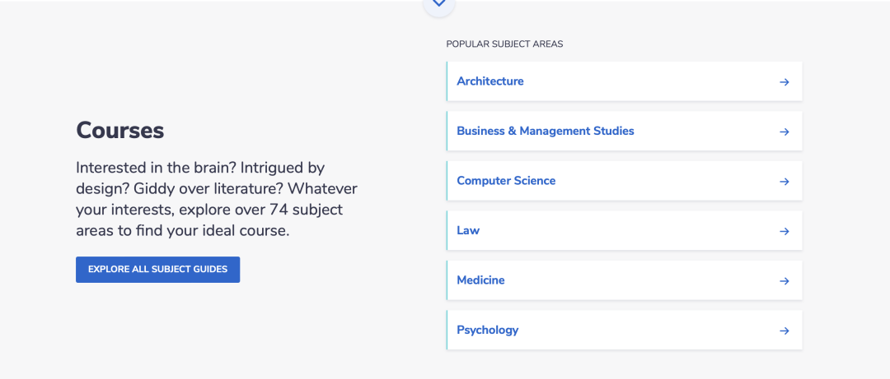This screenshot has width=890, height=379.
Task: Click the Courses heading
Action: tap(120, 131)
